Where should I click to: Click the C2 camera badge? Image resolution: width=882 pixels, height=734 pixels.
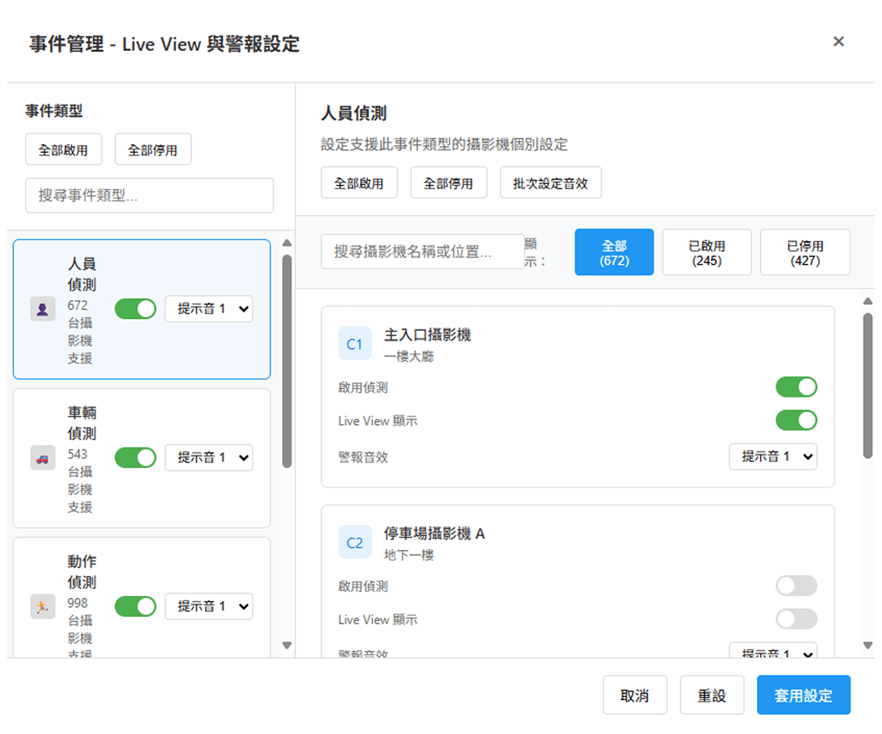[x=355, y=543]
